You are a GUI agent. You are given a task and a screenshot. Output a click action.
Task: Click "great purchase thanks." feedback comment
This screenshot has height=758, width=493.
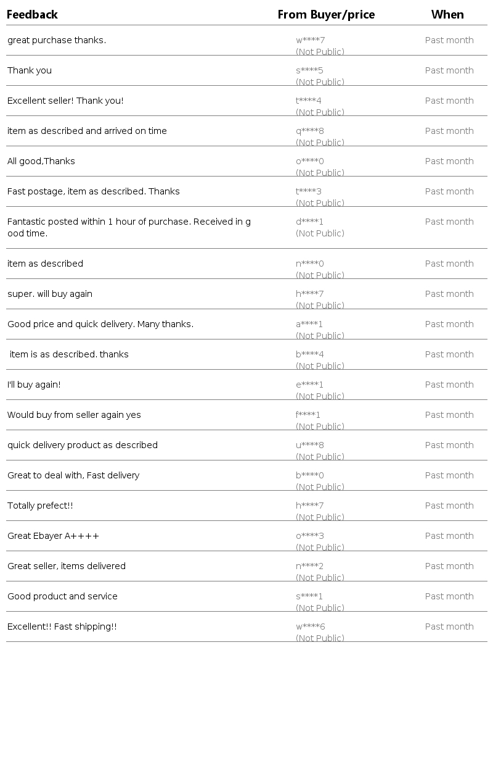point(57,40)
